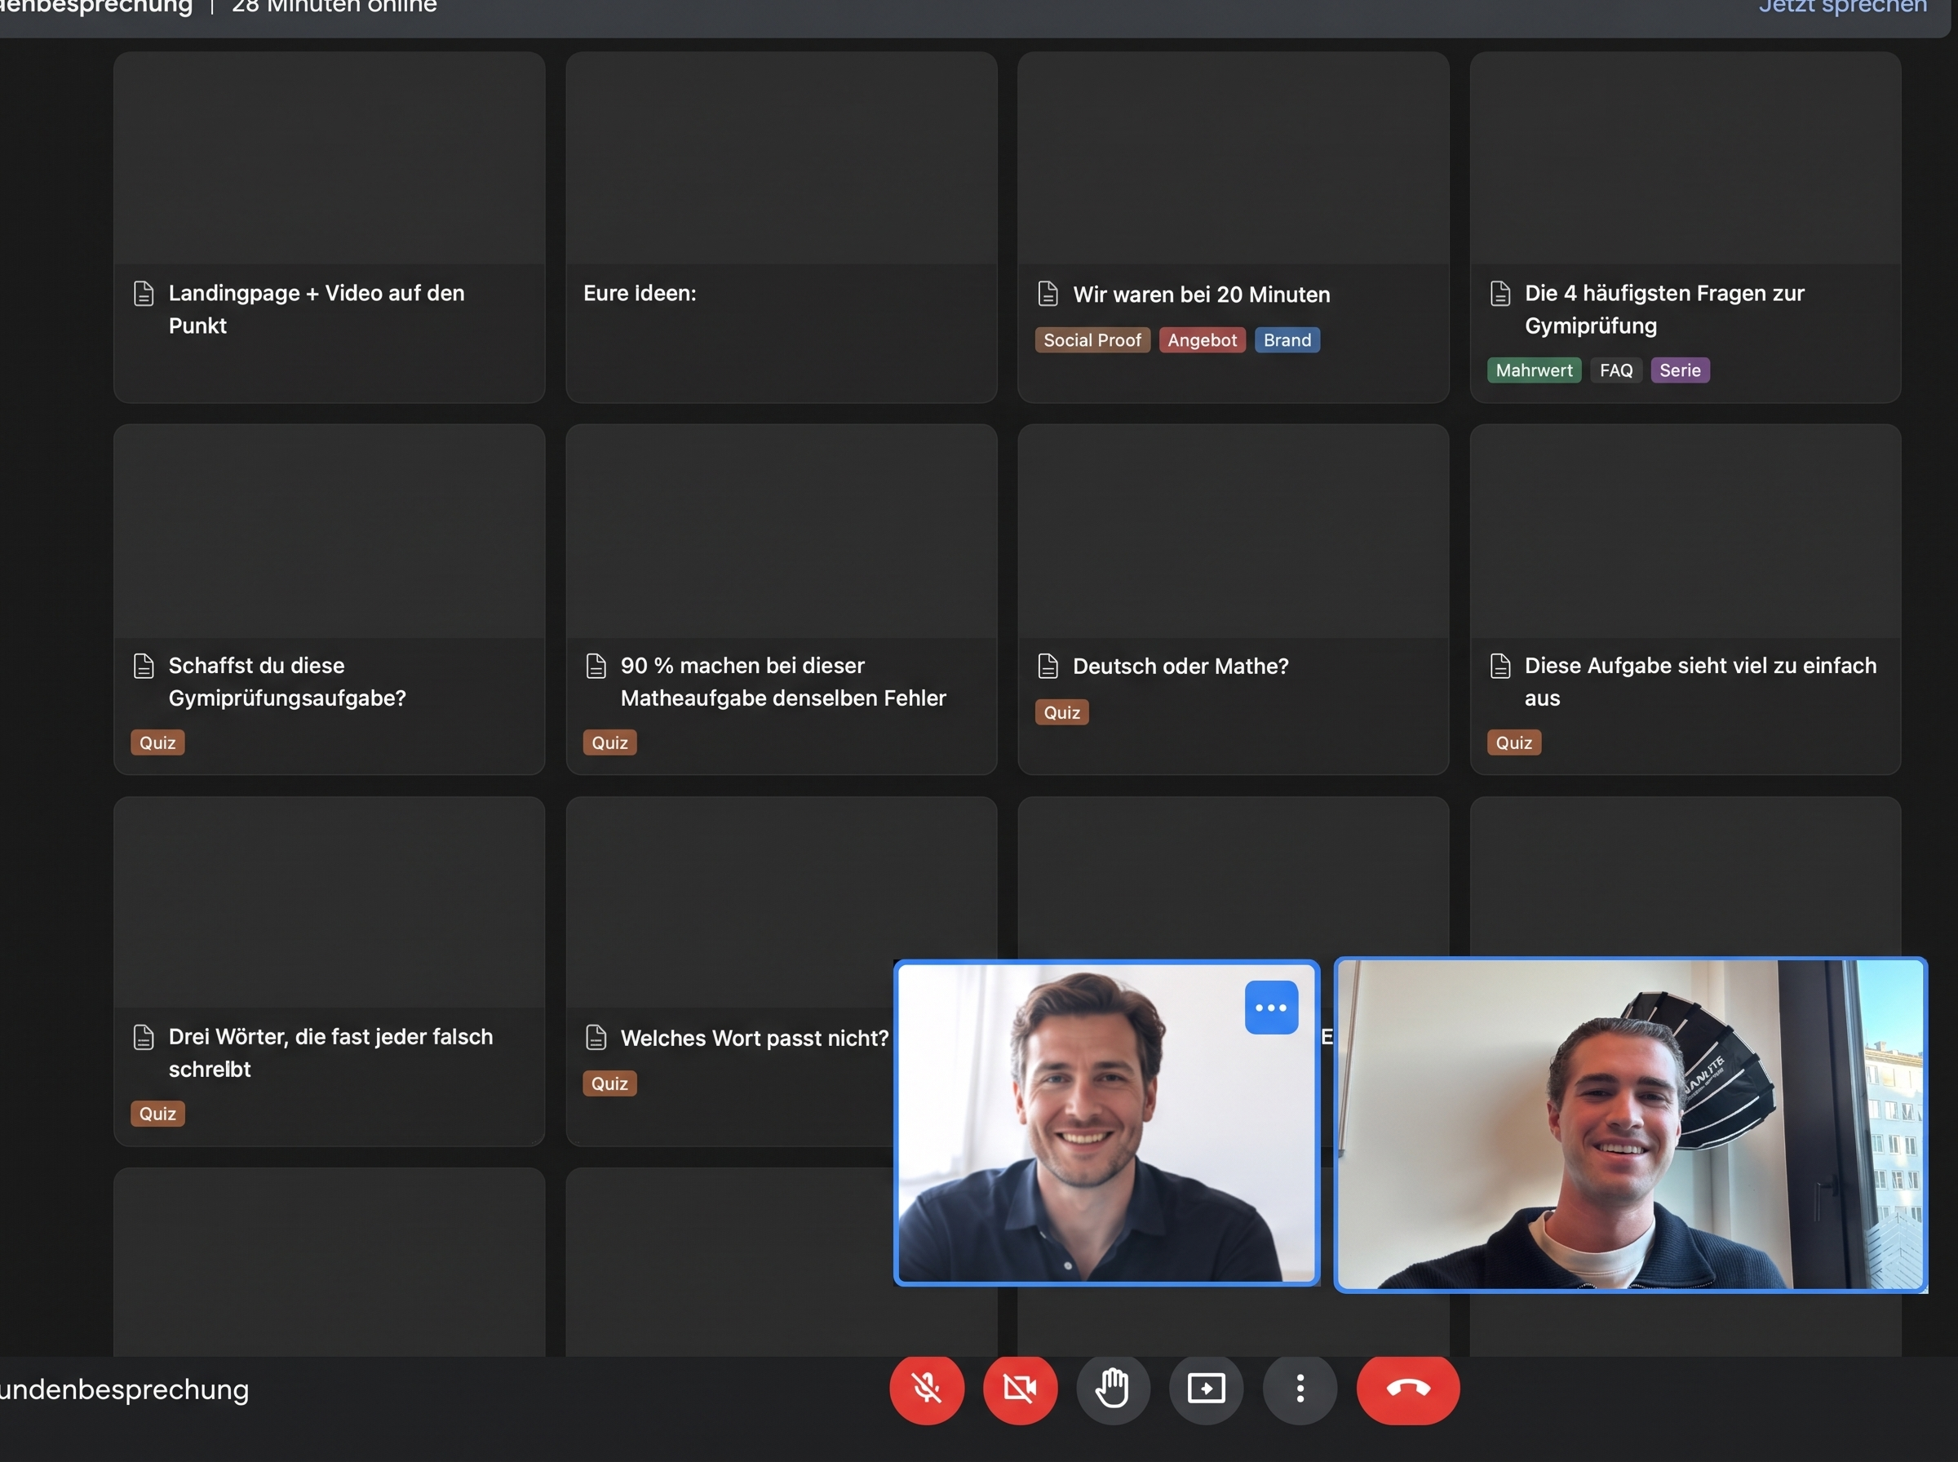The height and width of the screenshot is (1462, 1958).
Task: Click Quiz tag under '90 % machen' card
Action: pos(609,742)
